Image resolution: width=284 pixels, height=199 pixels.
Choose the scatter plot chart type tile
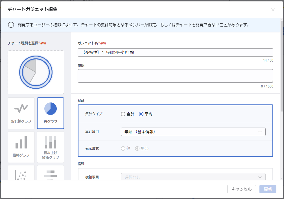pos(21,173)
